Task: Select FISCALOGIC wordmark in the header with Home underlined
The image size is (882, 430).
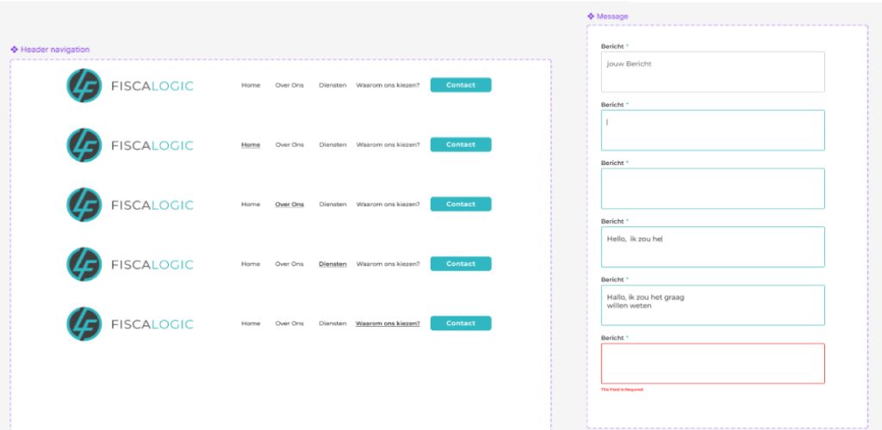Action: pyautogui.click(x=152, y=145)
